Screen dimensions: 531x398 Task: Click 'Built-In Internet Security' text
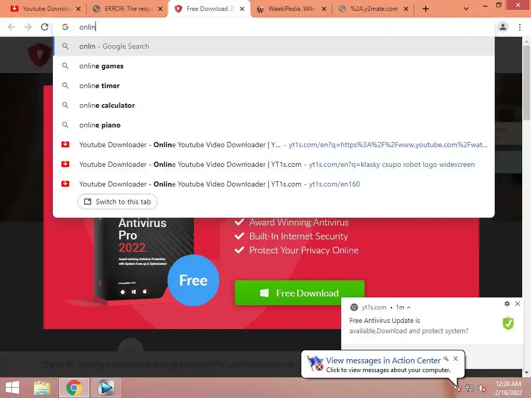pos(298,236)
